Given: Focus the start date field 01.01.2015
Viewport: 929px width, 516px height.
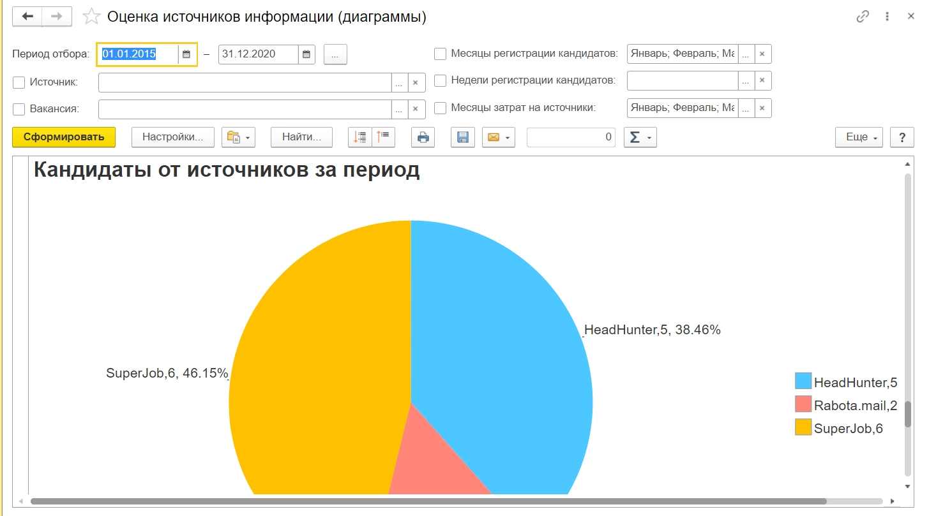Looking at the screenshot, I should click(139, 54).
